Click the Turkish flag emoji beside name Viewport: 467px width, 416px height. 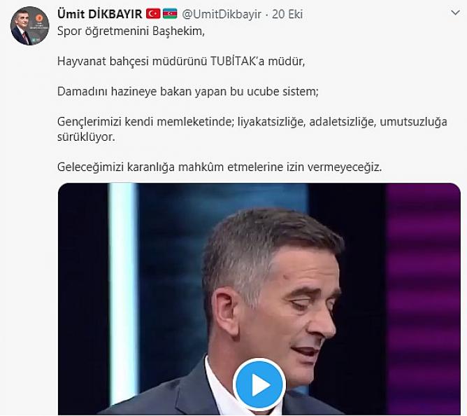point(153,14)
